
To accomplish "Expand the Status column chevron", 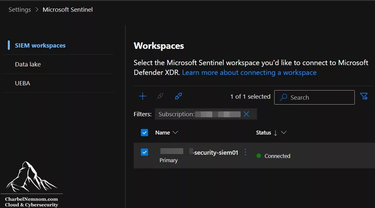I will (x=284, y=133).
